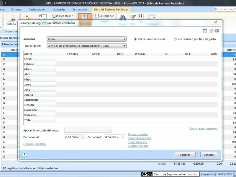Click the Junio row label
The height and width of the screenshot is (177, 236).
(x=28, y=84)
